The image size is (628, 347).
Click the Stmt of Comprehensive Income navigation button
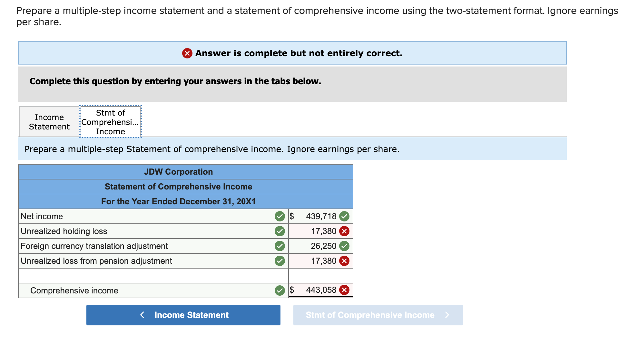point(369,315)
